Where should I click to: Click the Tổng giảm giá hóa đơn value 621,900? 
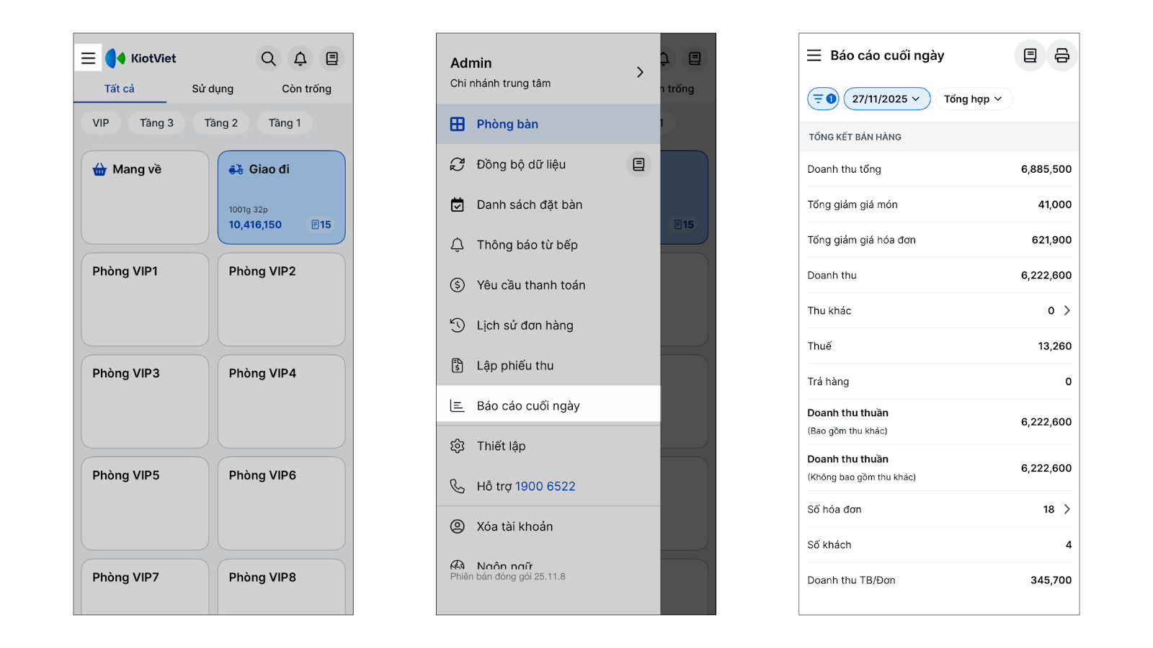(x=1052, y=240)
